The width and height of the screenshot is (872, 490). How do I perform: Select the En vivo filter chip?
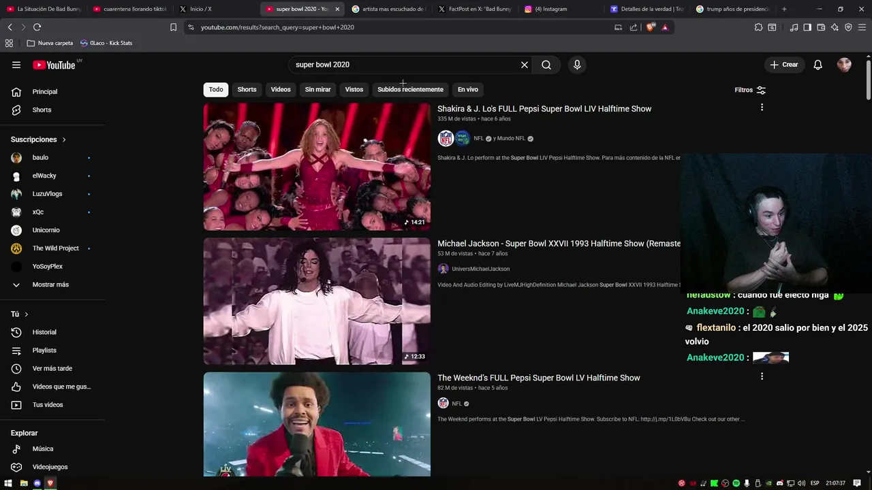coord(467,90)
